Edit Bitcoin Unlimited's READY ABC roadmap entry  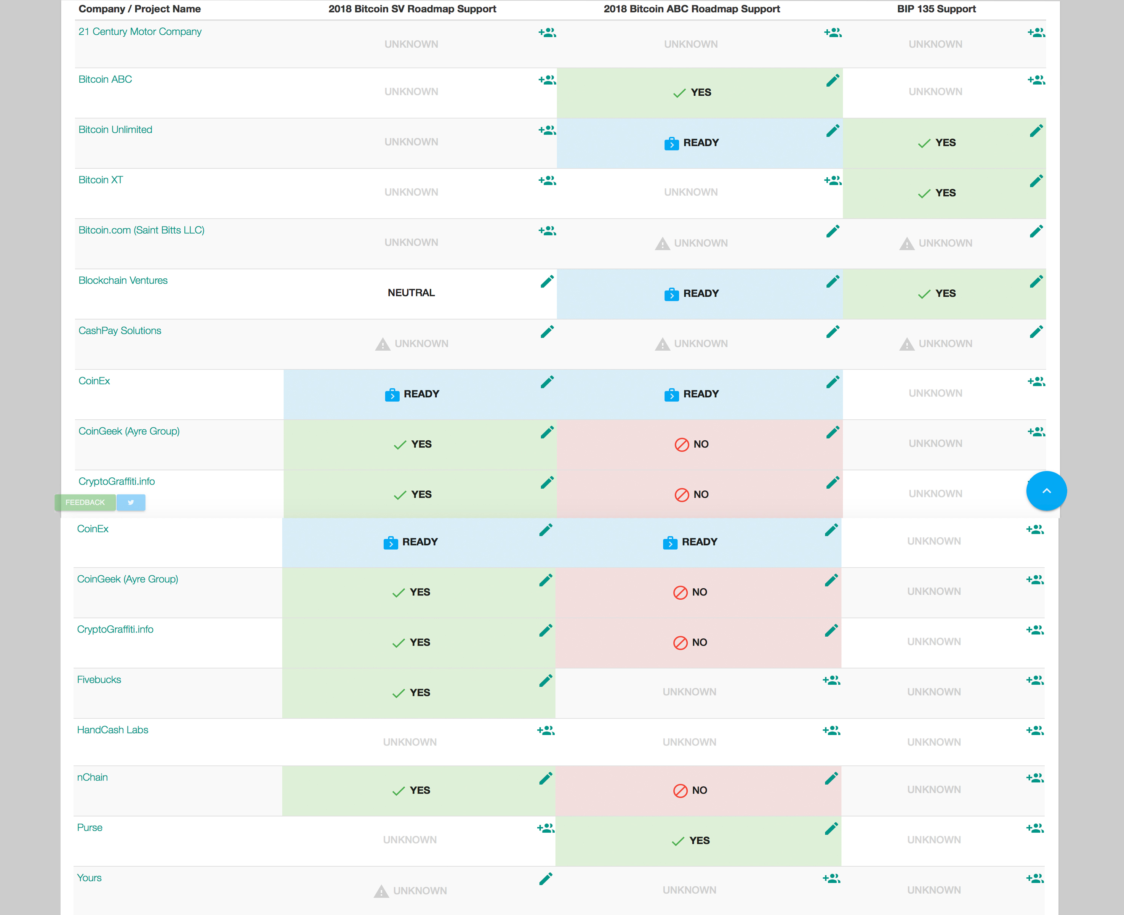[833, 130]
